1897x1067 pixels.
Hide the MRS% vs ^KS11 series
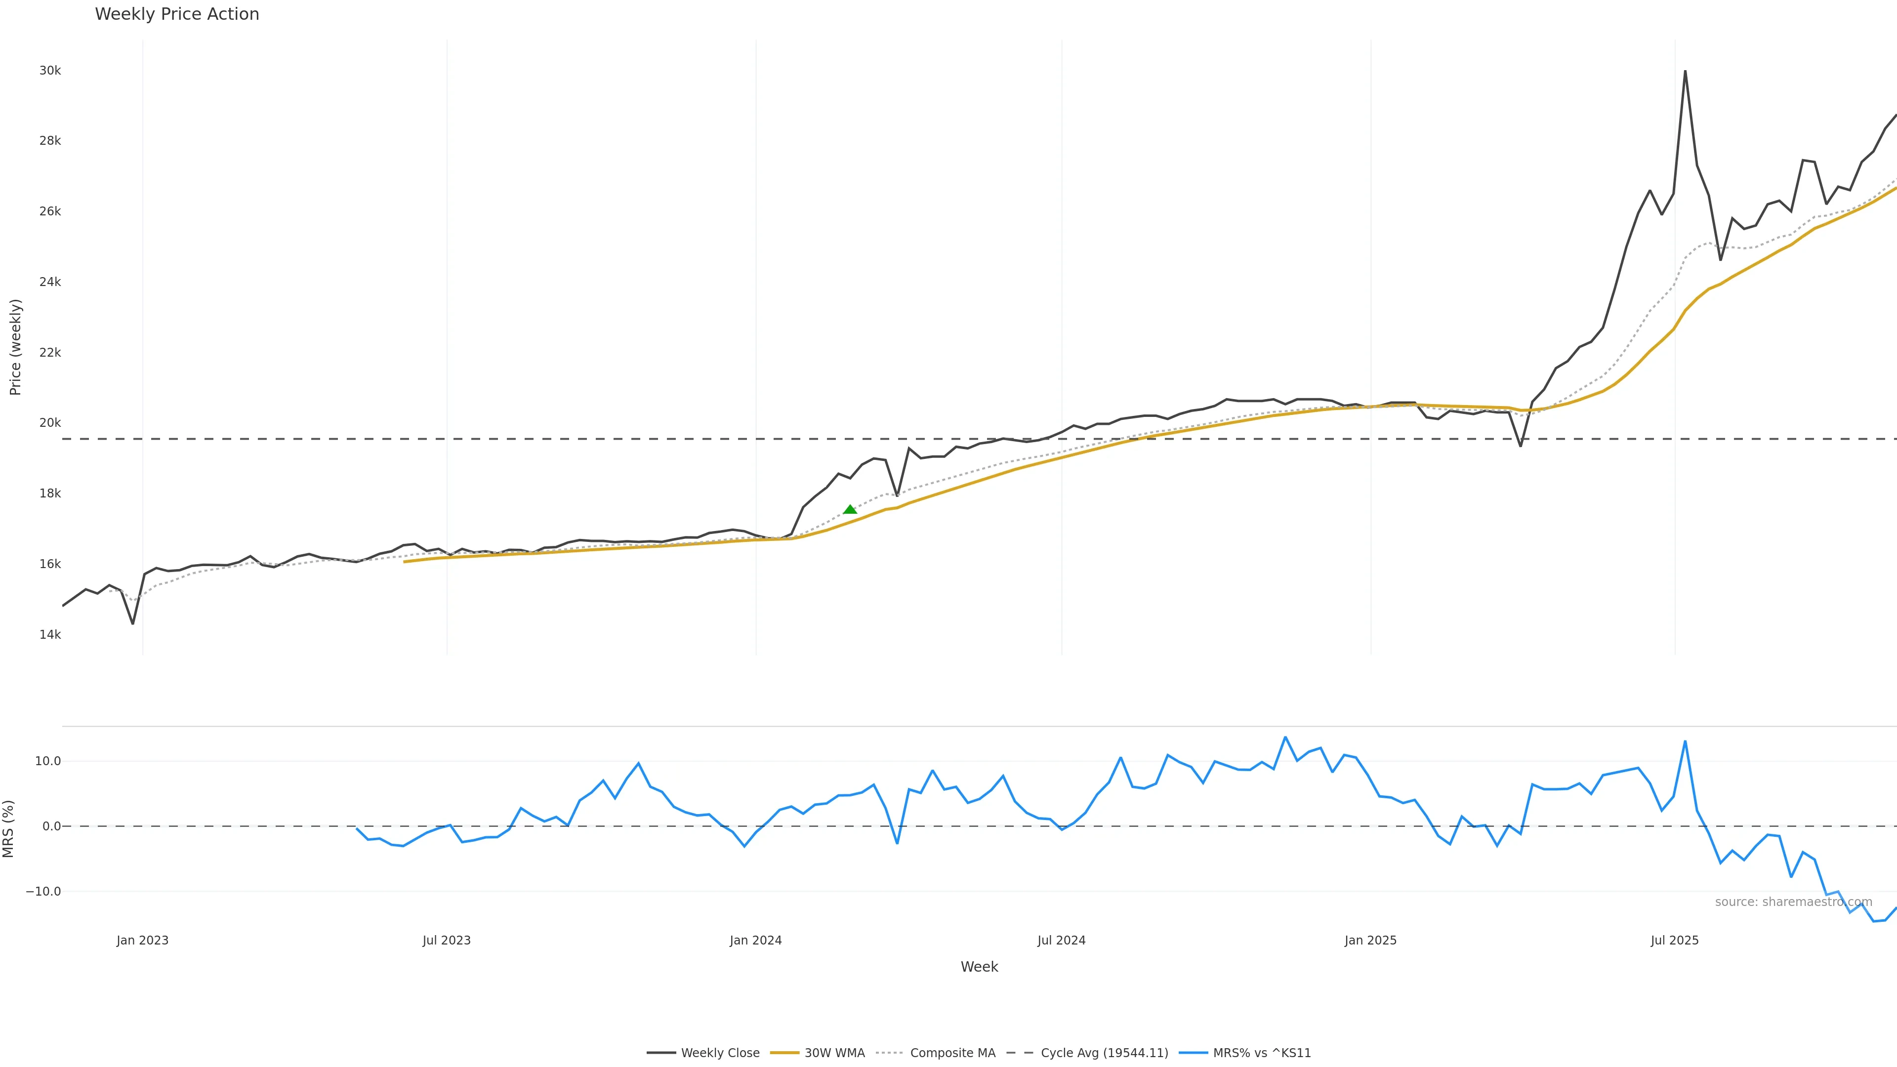click(1262, 1053)
